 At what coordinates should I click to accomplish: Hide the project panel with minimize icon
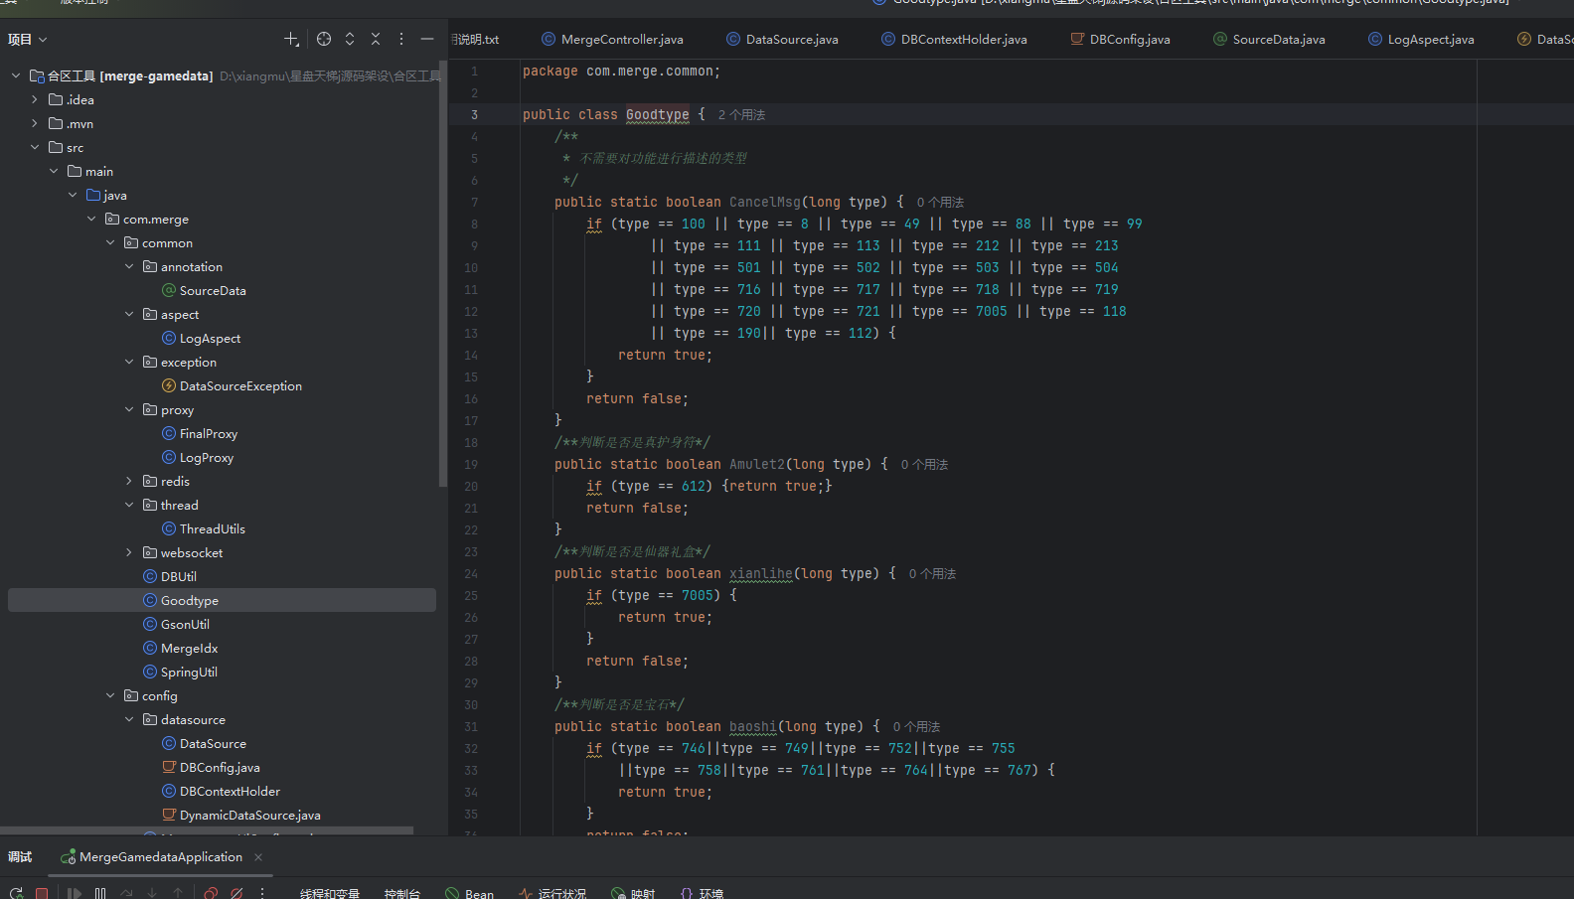point(427,39)
